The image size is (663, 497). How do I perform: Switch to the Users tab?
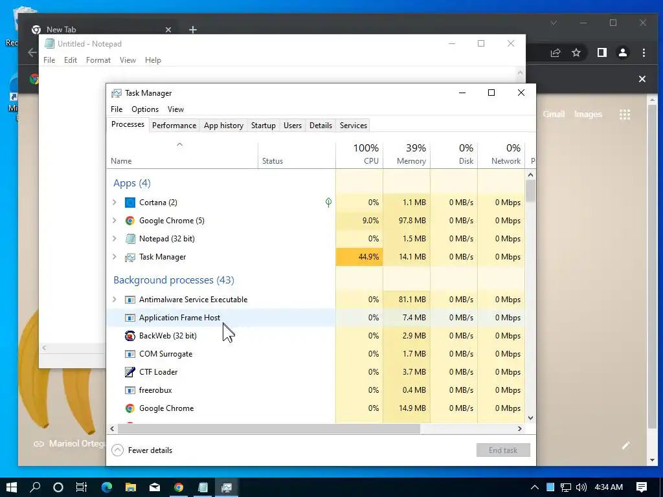[x=293, y=126]
